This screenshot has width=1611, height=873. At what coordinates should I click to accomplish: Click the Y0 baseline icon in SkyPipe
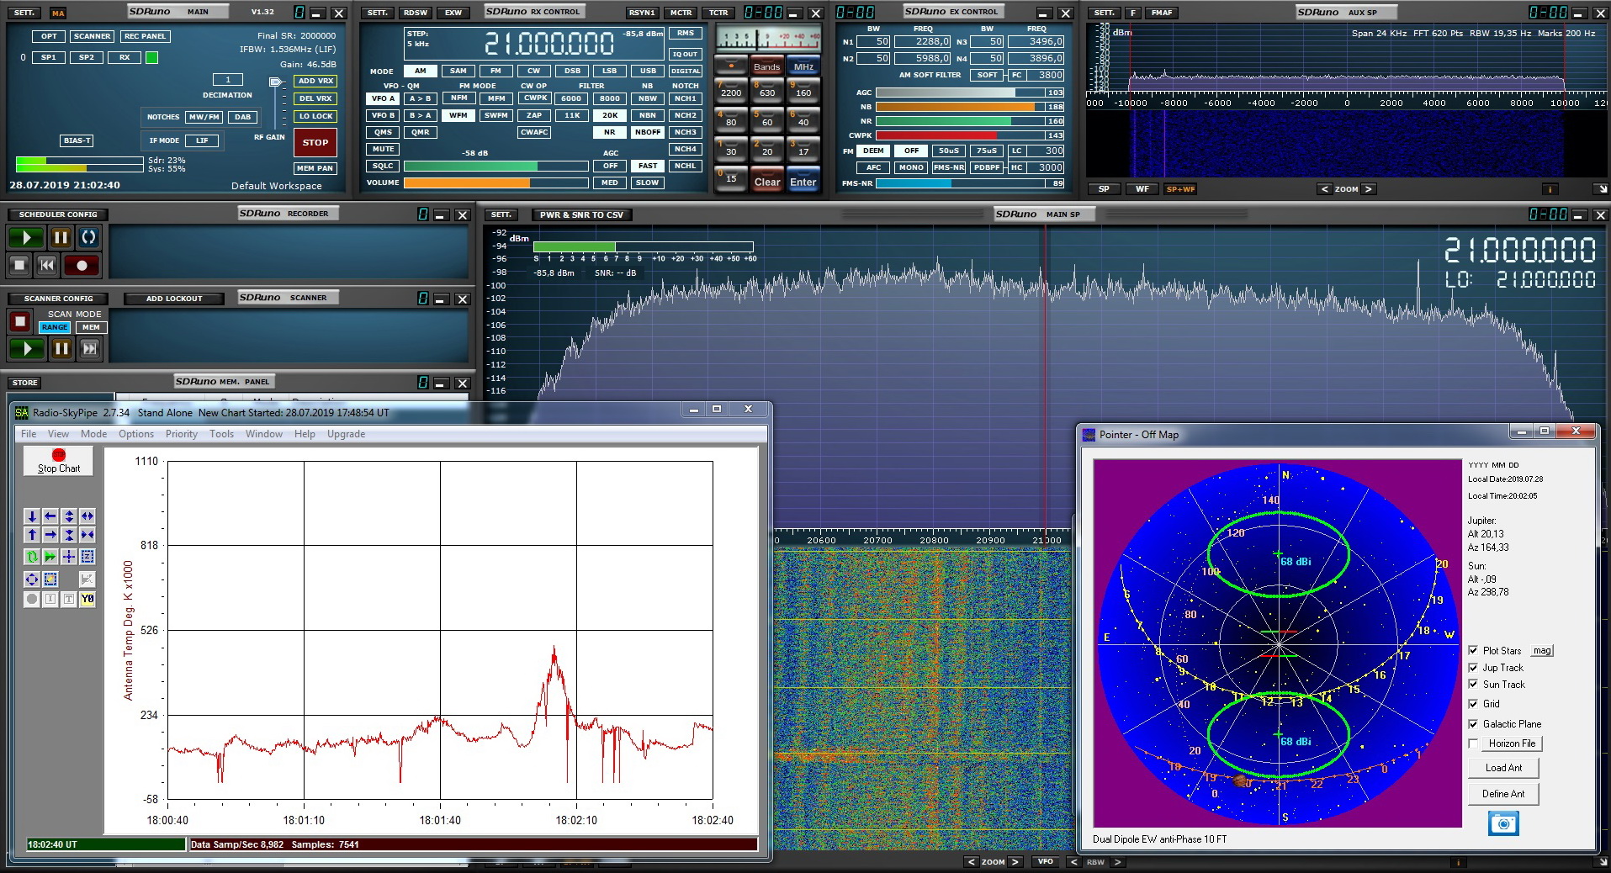[87, 599]
